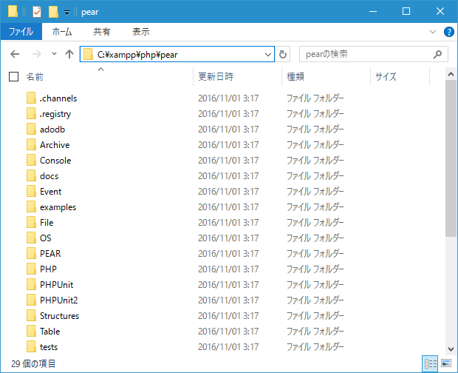Screen dimensions: 458x373
Task: Click the address bar path C:¥xampp¥php¥pear
Action: click(137, 55)
